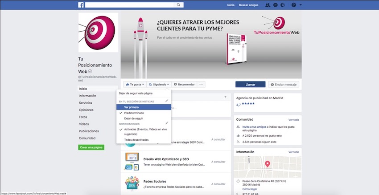This screenshot has width=379, height=195.
Task: Click the Facebook logo icon
Action: (x=81, y=5)
